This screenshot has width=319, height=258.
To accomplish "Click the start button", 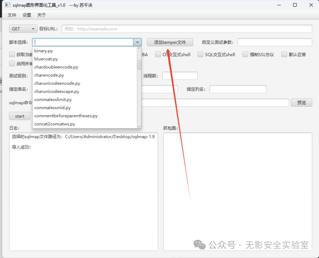I will (x=20, y=116).
